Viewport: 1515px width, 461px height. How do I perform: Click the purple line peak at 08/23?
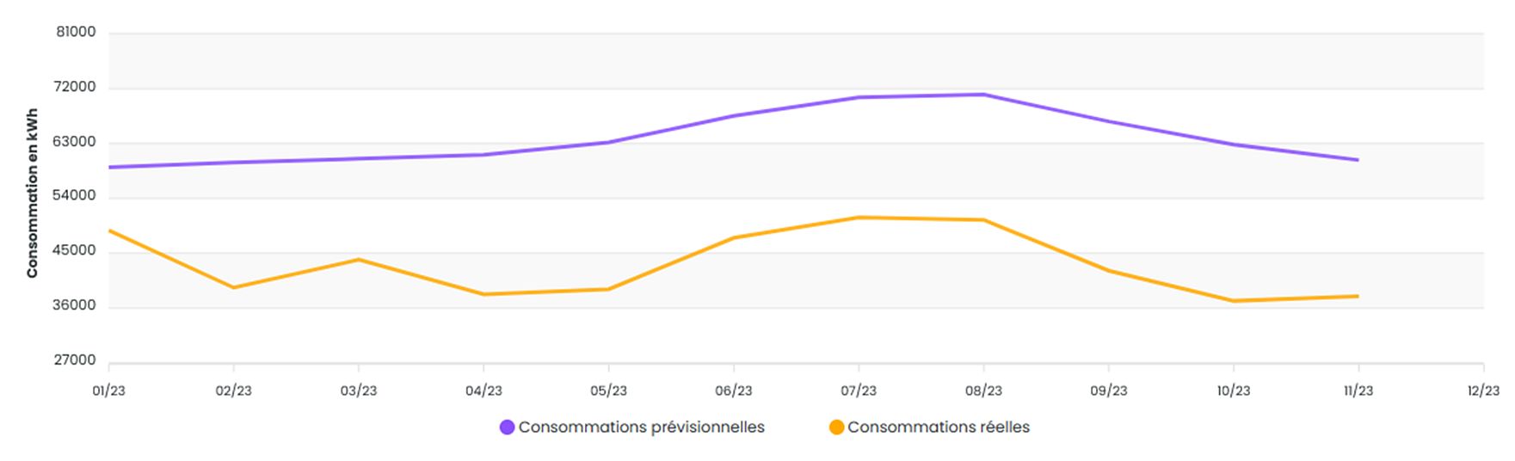pos(983,95)
